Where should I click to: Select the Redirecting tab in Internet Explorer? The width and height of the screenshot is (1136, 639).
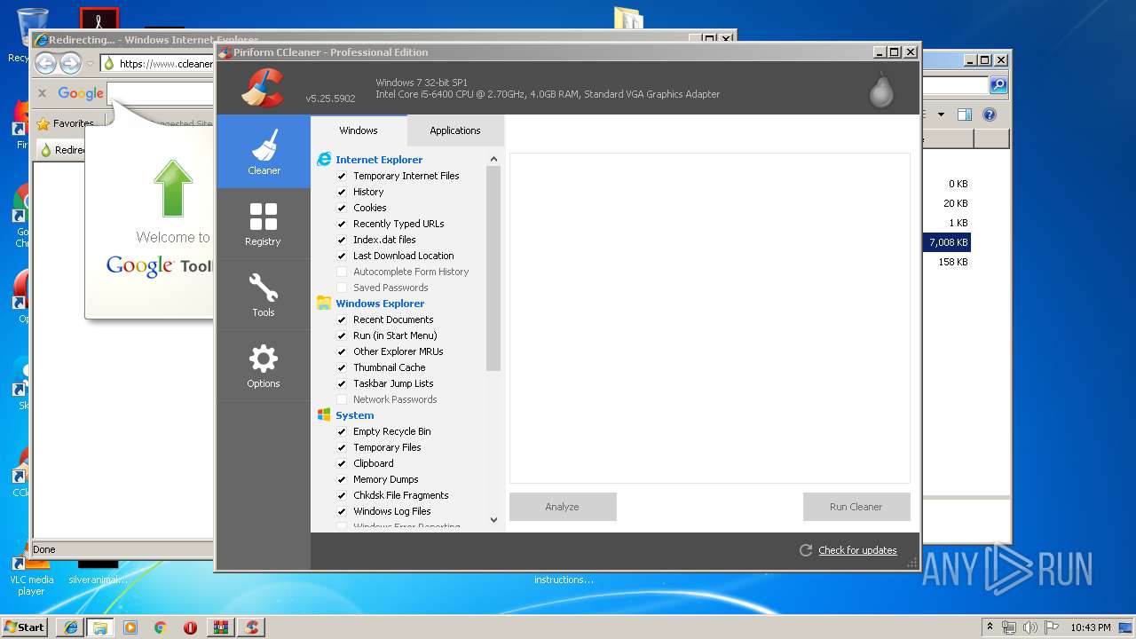(x=62, y=150)
